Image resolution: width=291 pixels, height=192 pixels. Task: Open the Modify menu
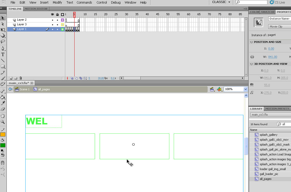(x=57, y=2)
